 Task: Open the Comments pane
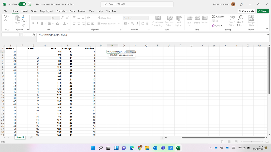coord(247,11)
